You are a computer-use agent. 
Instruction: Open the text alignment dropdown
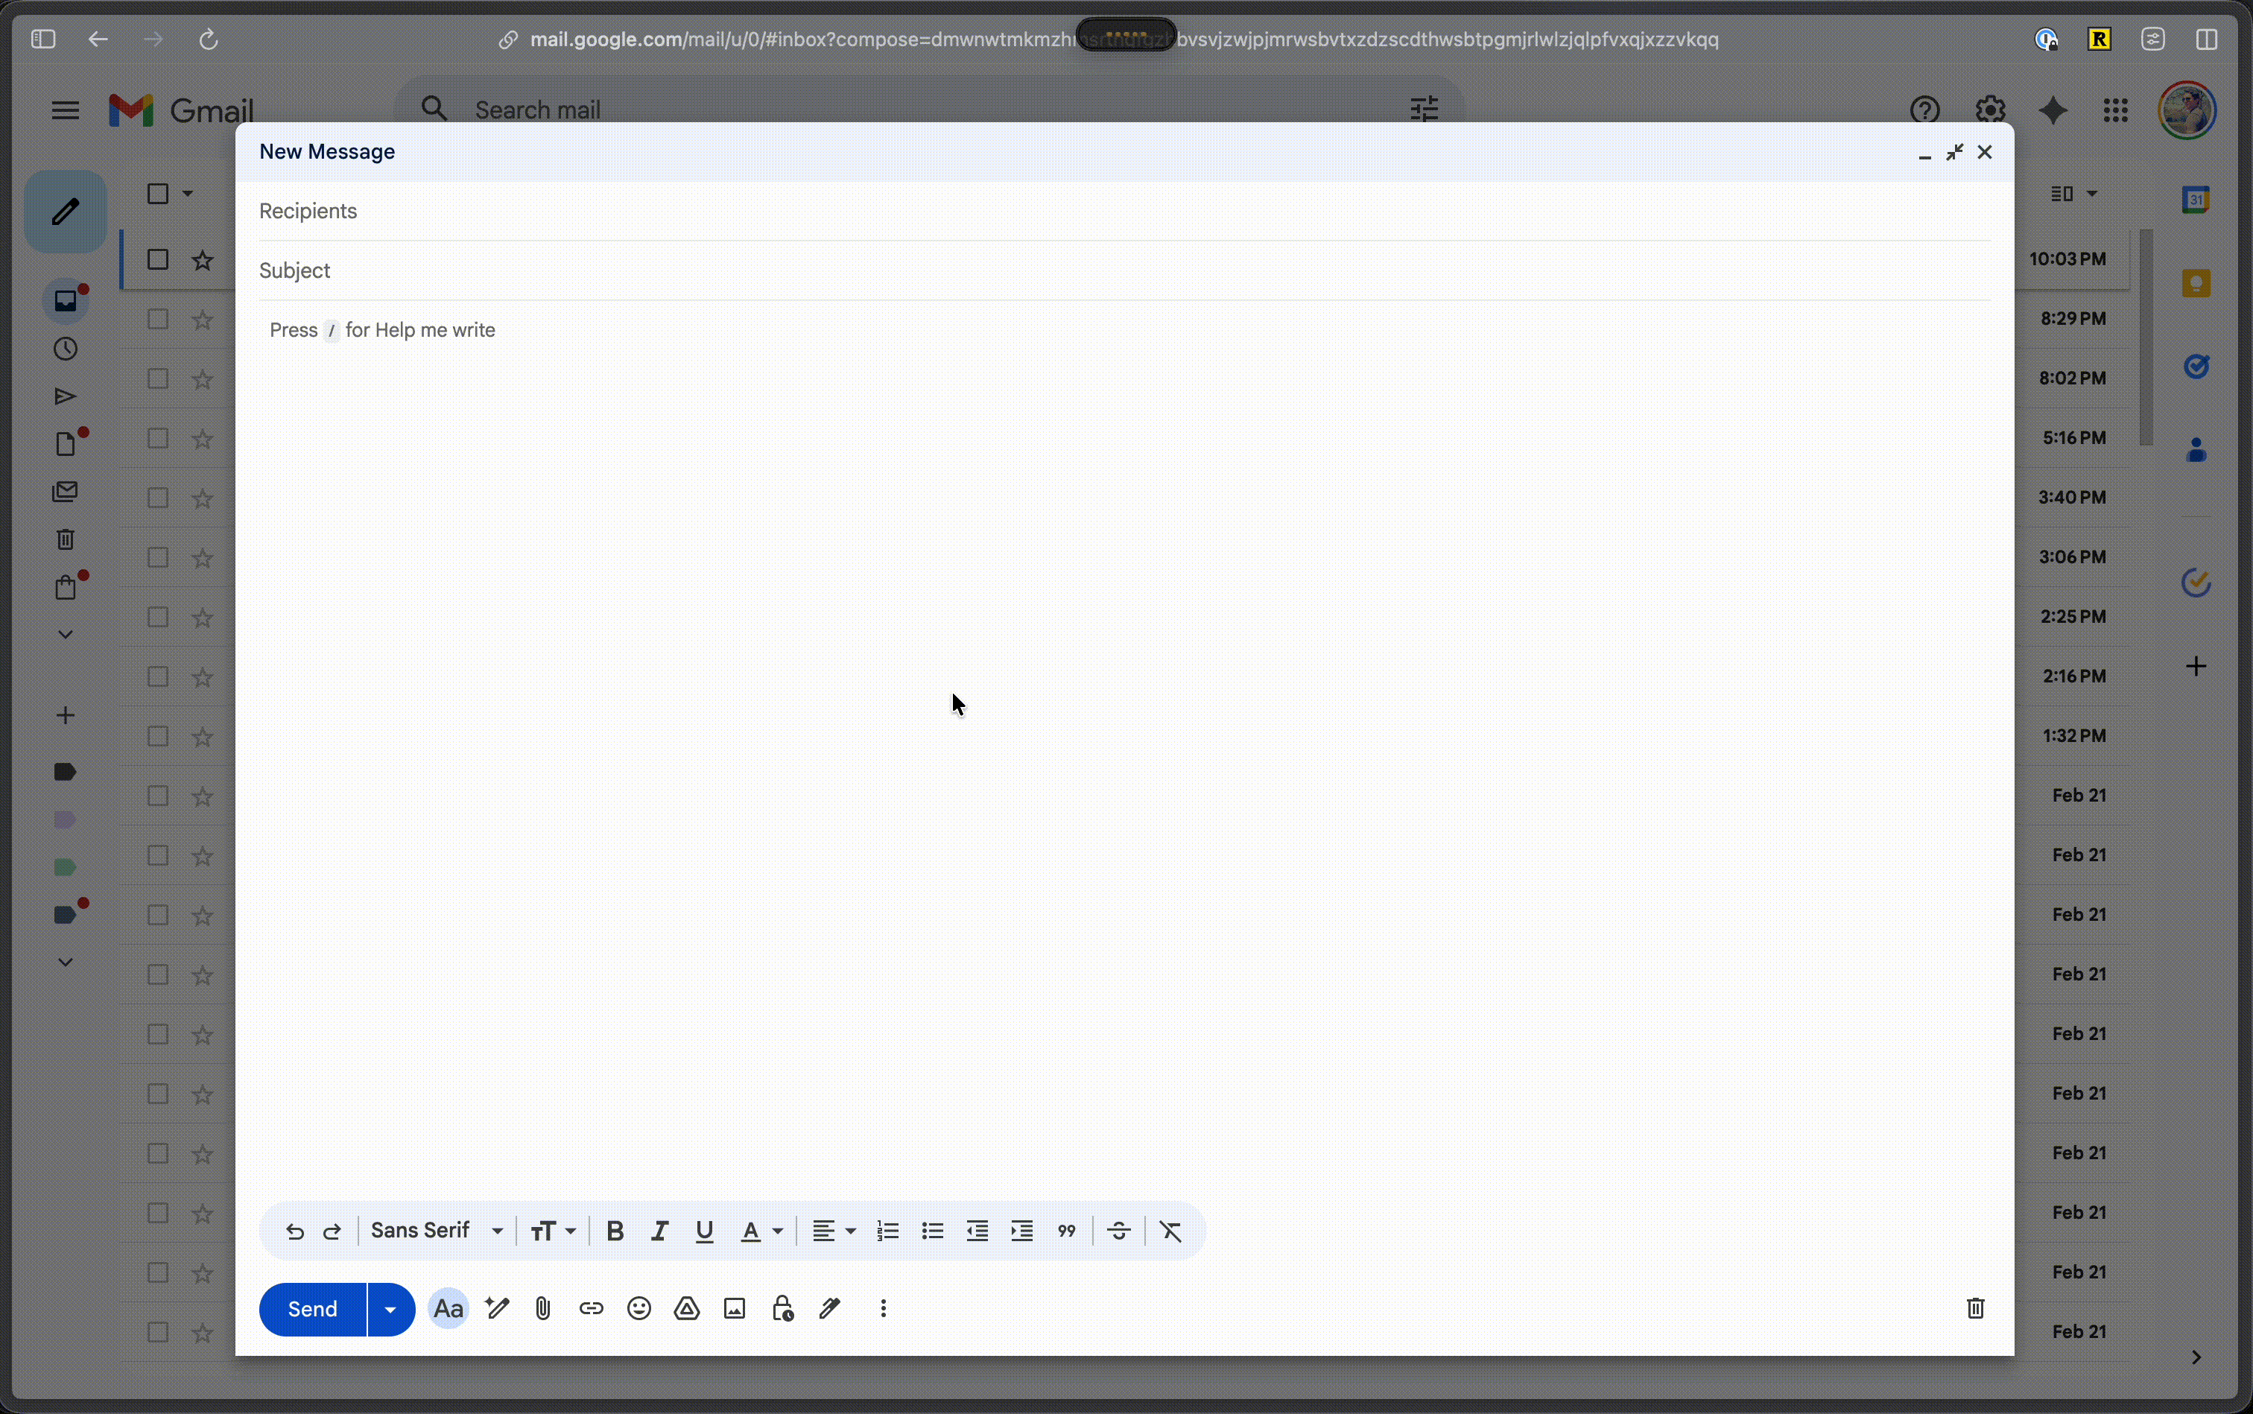(833, 1231)
